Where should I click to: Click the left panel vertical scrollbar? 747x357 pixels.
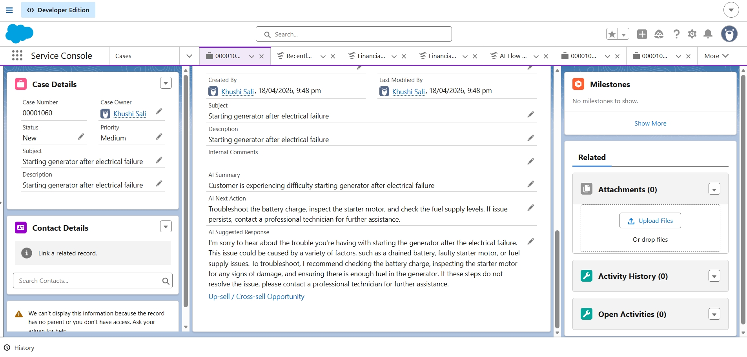click(x=186, y=190)
